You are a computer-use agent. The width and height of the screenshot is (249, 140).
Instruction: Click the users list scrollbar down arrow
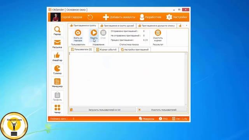[x=186, y=105]
